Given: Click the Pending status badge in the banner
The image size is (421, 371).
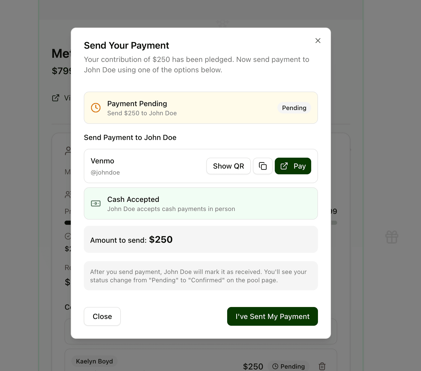Looking at the screenshot, I should (x=294, y=108).
